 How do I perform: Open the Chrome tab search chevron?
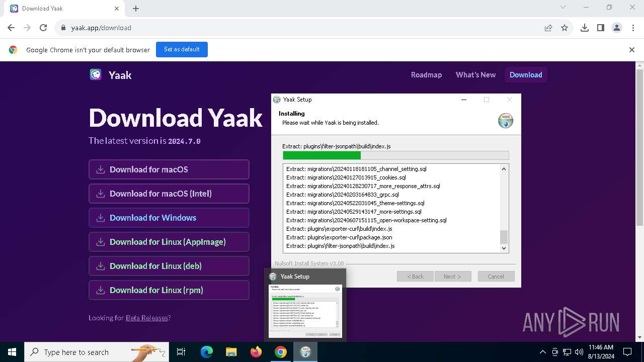[x=563, y=7]
